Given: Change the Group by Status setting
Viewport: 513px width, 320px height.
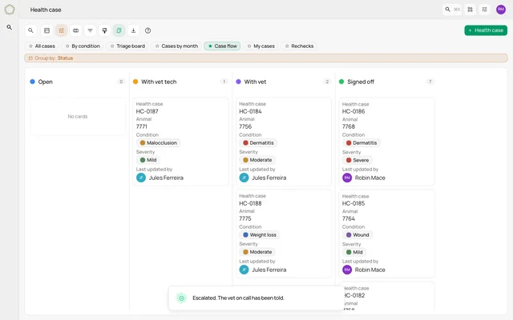Looking at the screenshot, I should tap(266, 58).
